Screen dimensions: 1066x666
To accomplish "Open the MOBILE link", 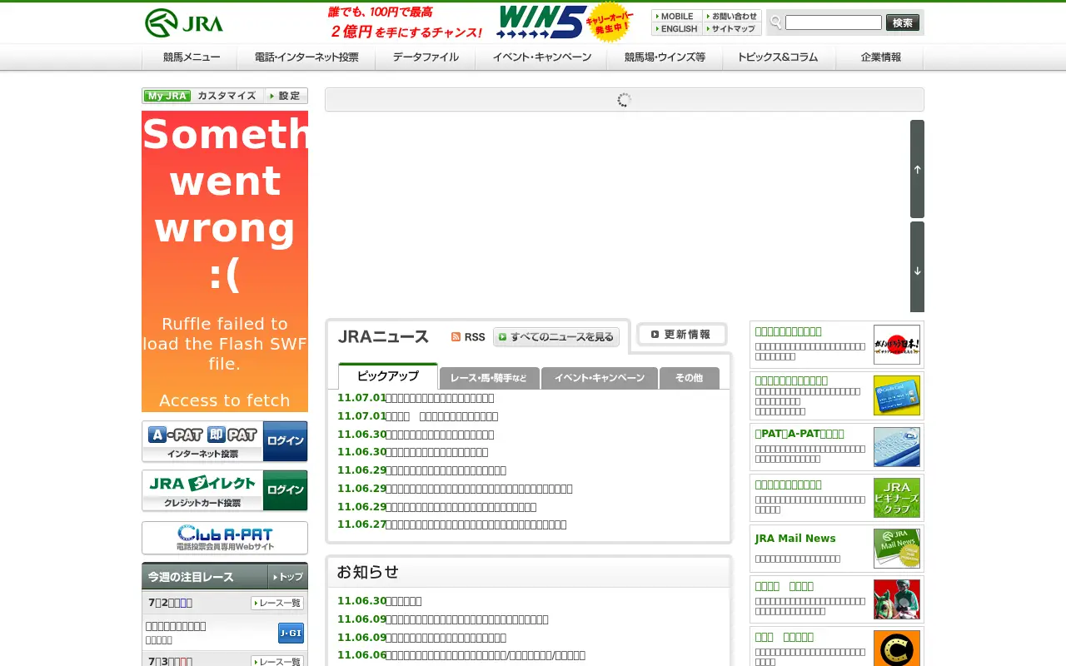I will [677, 16].
